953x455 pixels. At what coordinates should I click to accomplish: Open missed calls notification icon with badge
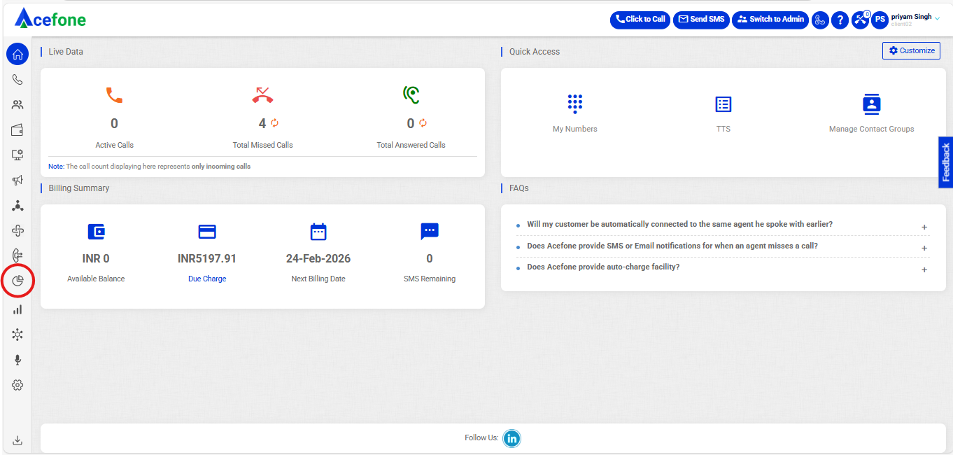point(860,20)
